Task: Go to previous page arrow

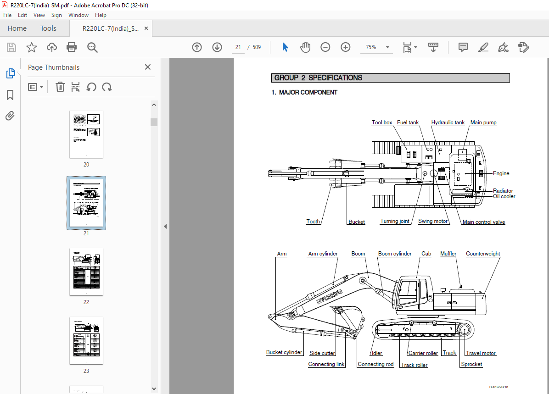Action: [197, 47]
